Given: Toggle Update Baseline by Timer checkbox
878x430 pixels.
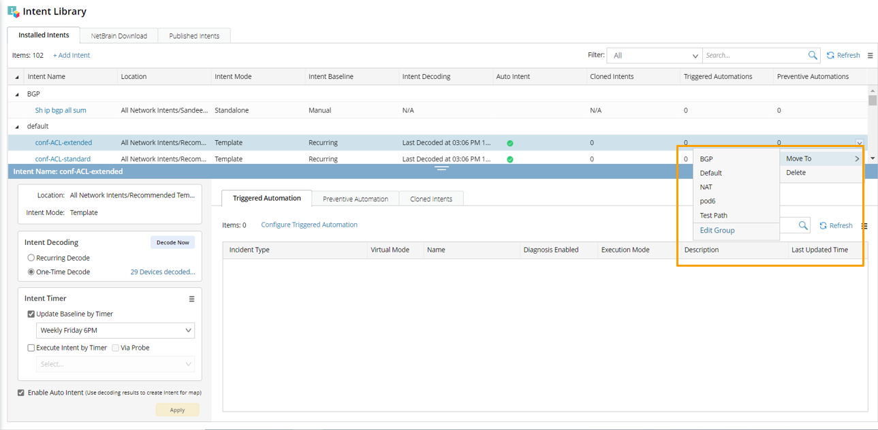Looking at the screenshot, I should coord(31,314).
